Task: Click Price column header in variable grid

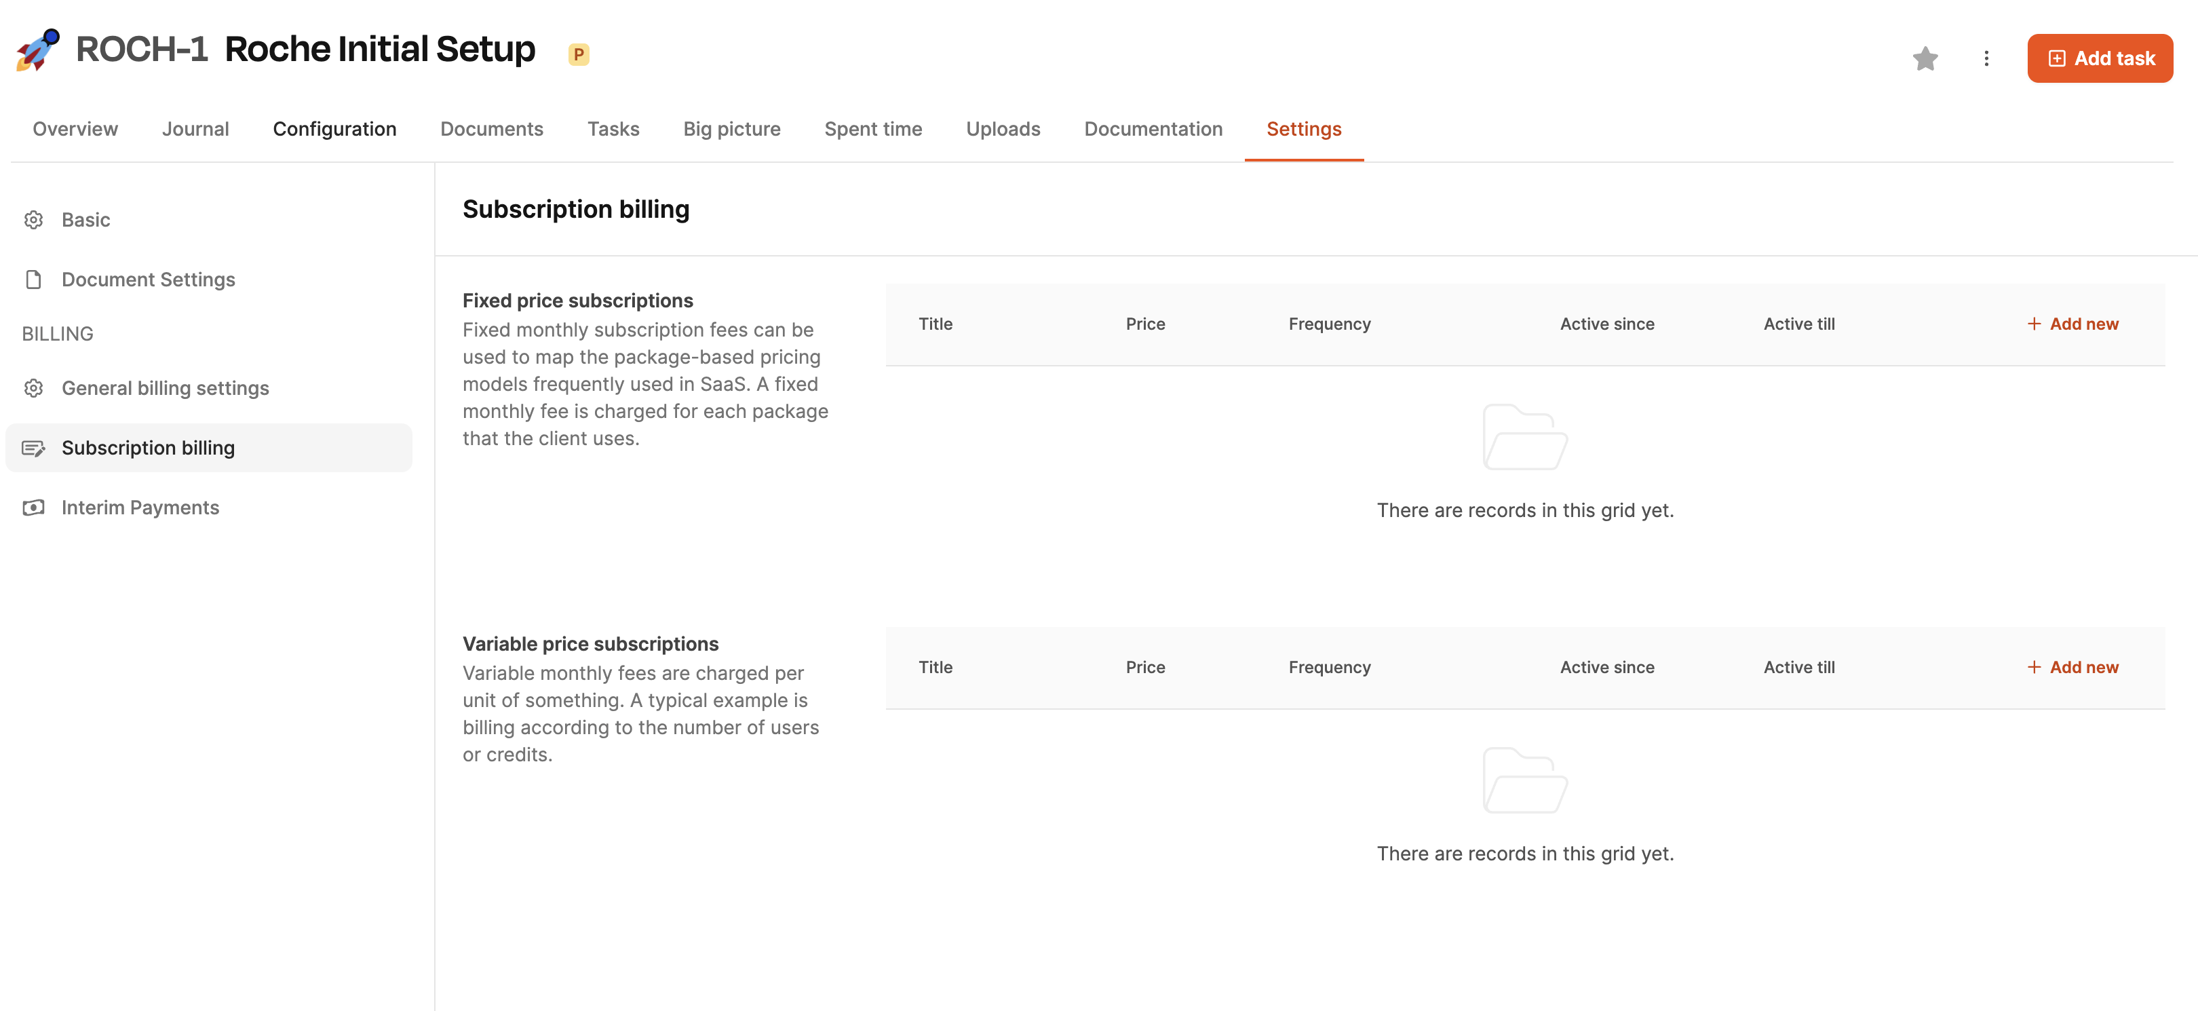Action: click(1145, 667)
